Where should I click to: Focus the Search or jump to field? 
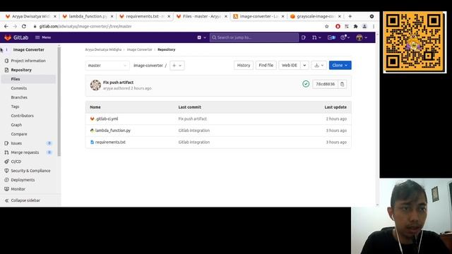(x=254, y=37)
